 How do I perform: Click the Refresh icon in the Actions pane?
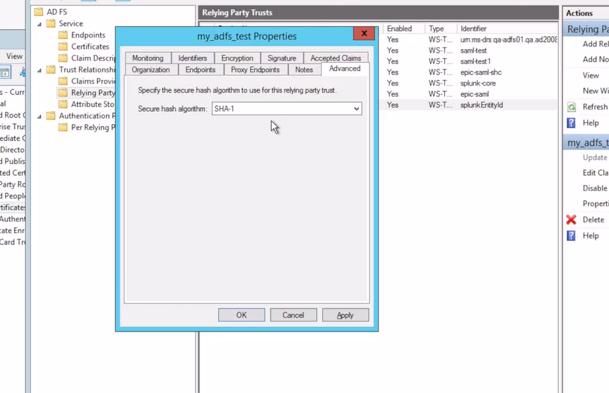(x=573, y=107)
